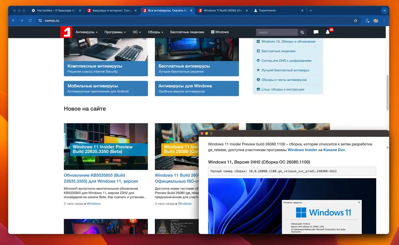Open site comments chat icon
Screen dimensions: 399x245
click(316, 32)
